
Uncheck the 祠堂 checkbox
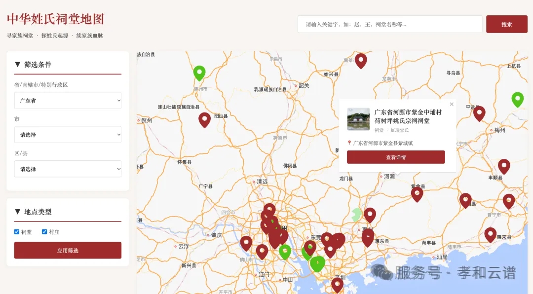[17, 232]
